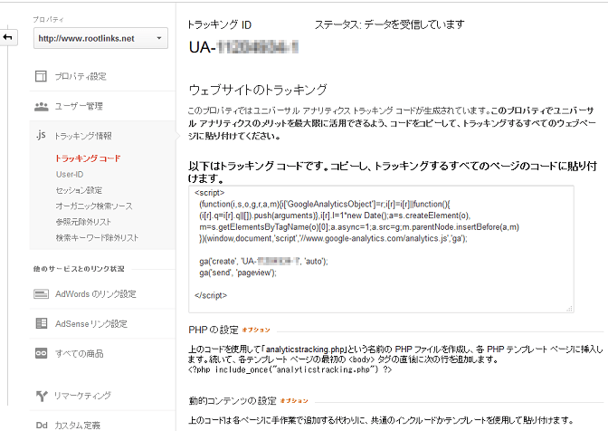Image resolution: width=608 pixels, height=431 pixels.
Task: Open the property dropdown http://www.rootlinks.net
Action: pyautogui.click(x=100, y=38)
